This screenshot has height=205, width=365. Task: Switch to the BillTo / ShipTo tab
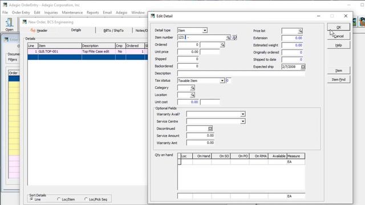(x=113, y=30)
